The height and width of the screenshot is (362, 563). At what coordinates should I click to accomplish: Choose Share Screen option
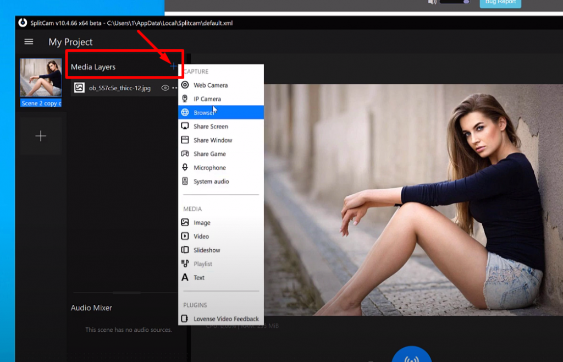click(x=221, y=127)
